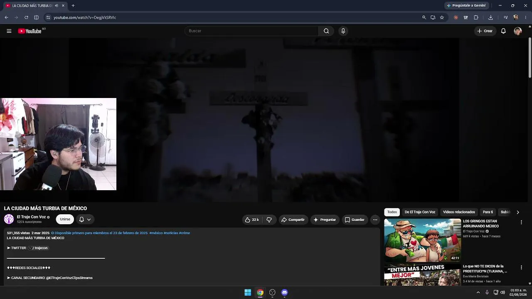Open the #méxico hashtag
This screenshot has height=299, width=532.
point(156,233)
